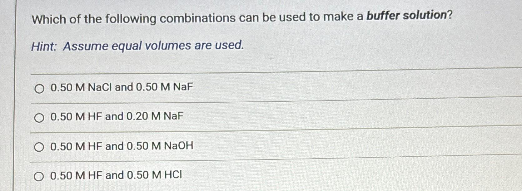This screenshot has height=191, width=522.
Task: Click the empty area below the last option
Action: (x=250, y=188)
